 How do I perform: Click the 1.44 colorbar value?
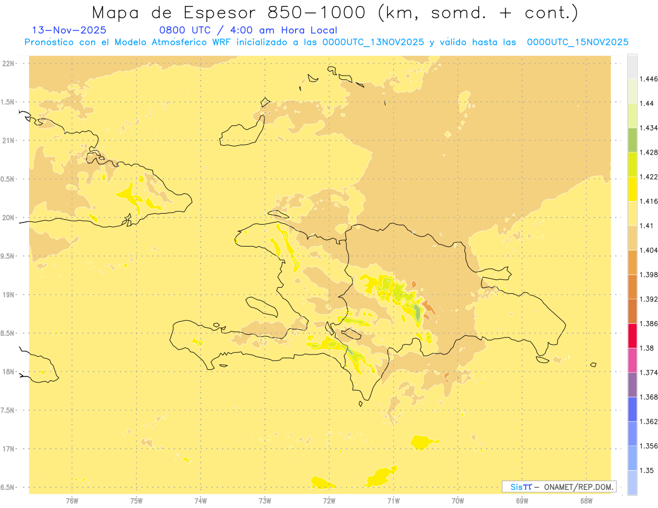tap(647, 104)
